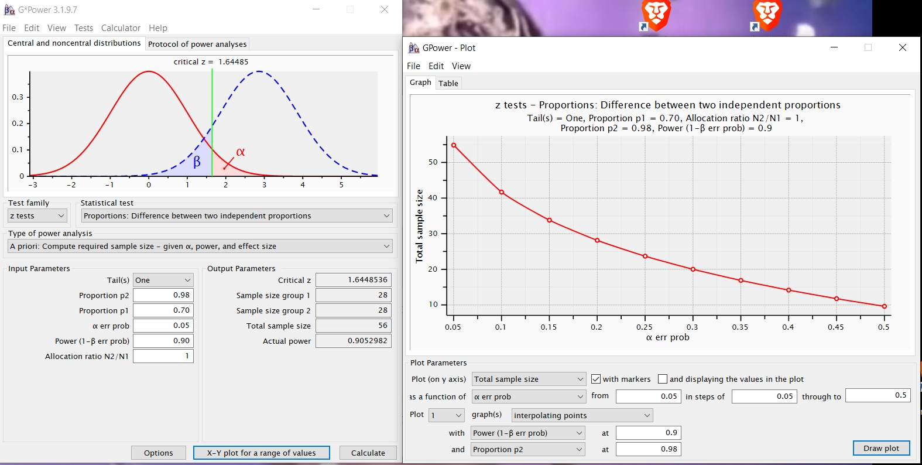Open the Statistical test dropdown
Image resolution: width=922 pixels, height=465 pixels.
[237, 216]
